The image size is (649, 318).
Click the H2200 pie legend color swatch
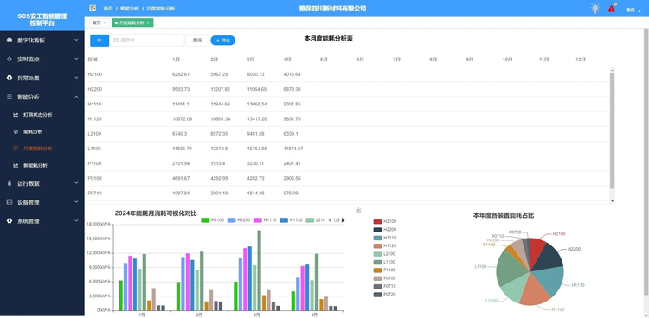377,230
